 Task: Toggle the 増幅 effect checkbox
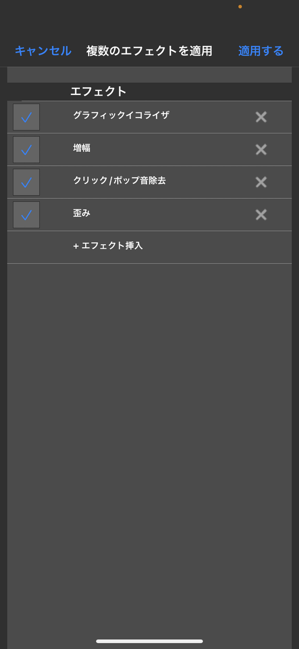(26, 149)
